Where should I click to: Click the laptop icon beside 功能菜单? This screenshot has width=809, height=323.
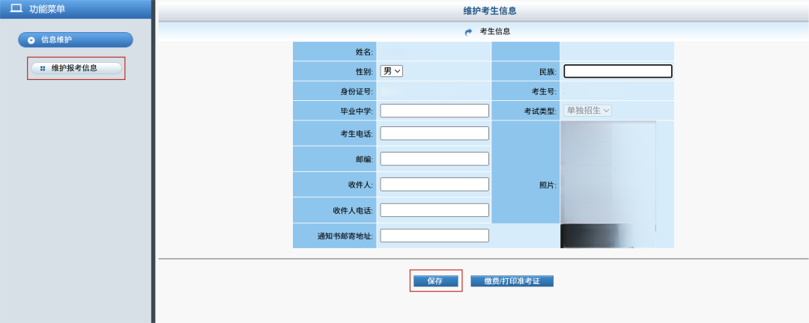(16, 9)
